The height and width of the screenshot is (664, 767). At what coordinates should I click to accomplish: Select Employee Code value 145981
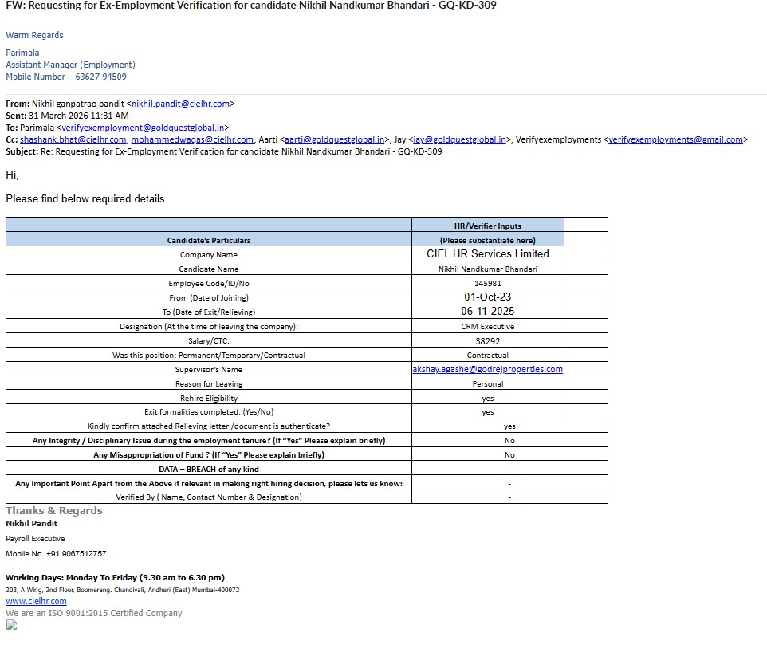(x=488, y=283)
